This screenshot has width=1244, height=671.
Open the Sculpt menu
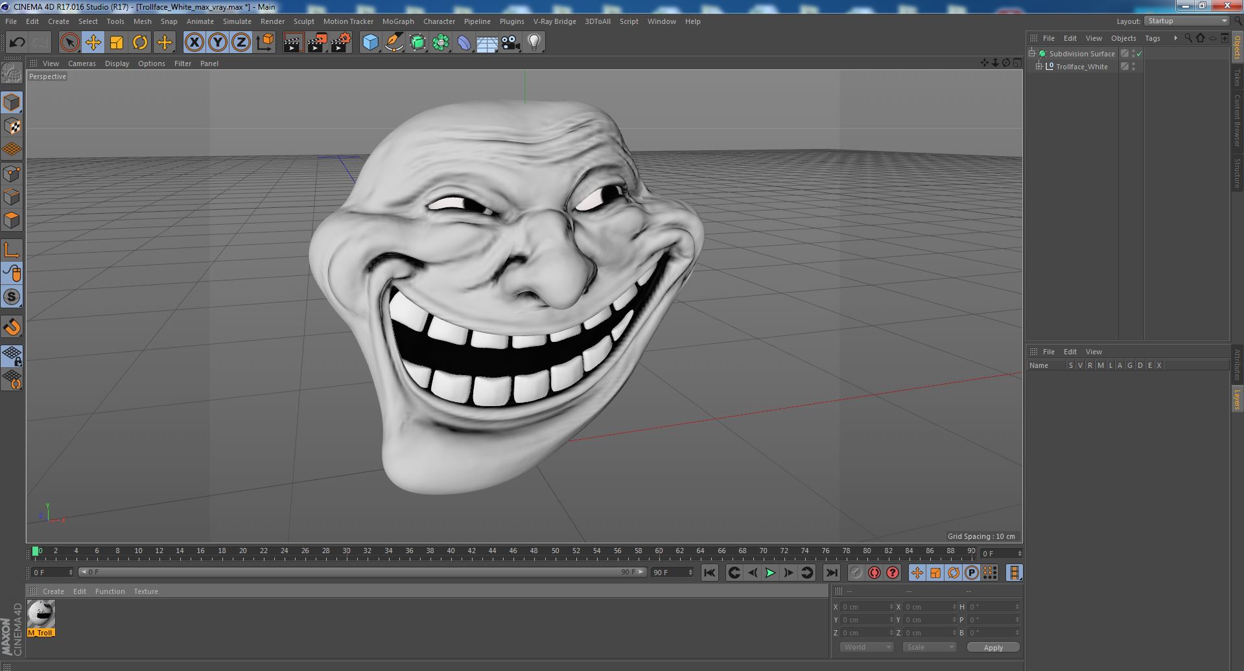[x=303, y=21]
